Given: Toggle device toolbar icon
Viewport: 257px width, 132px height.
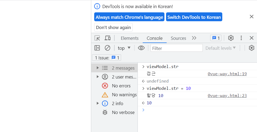Looking at the screenshot, I should tap(108, 38).
